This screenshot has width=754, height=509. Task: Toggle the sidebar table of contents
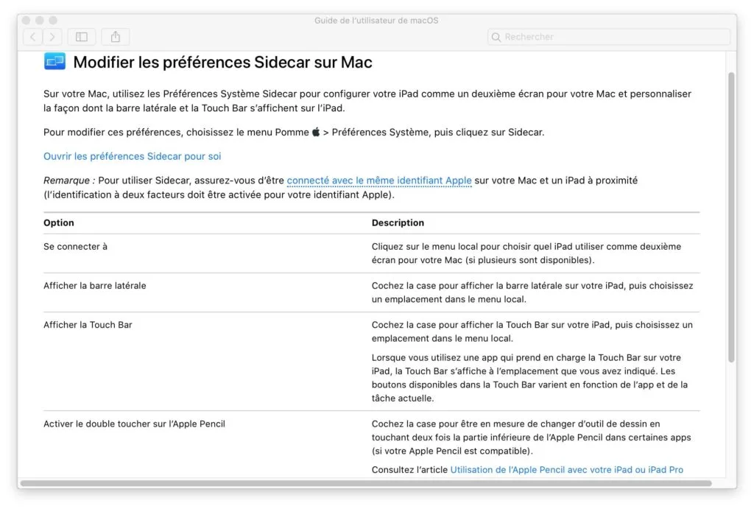pos(82,37)
